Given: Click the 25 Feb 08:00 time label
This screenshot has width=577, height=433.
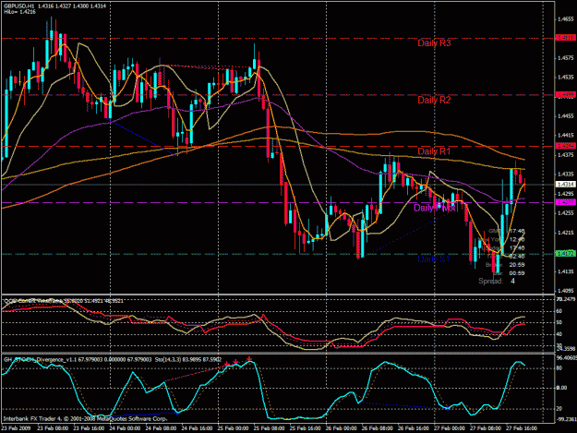Looking at the screenshot, I should point(269,428).
